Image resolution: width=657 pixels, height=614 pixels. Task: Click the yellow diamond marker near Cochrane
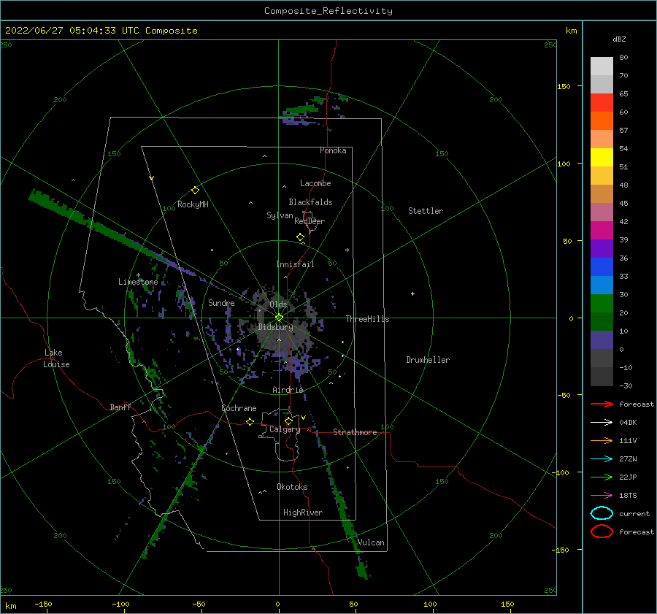coord(250,422)
